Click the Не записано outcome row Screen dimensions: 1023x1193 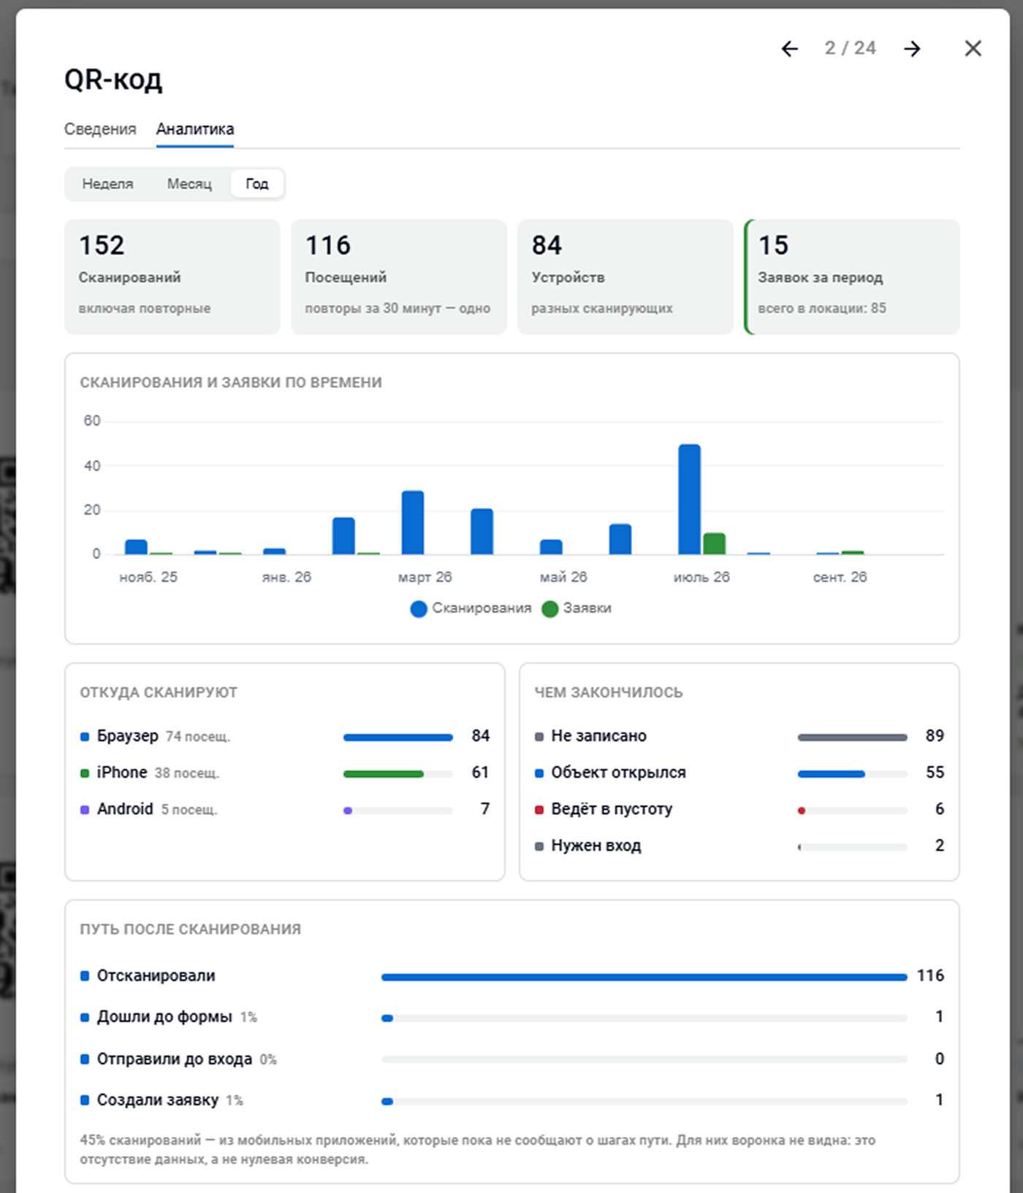click(x=739, y=736)
